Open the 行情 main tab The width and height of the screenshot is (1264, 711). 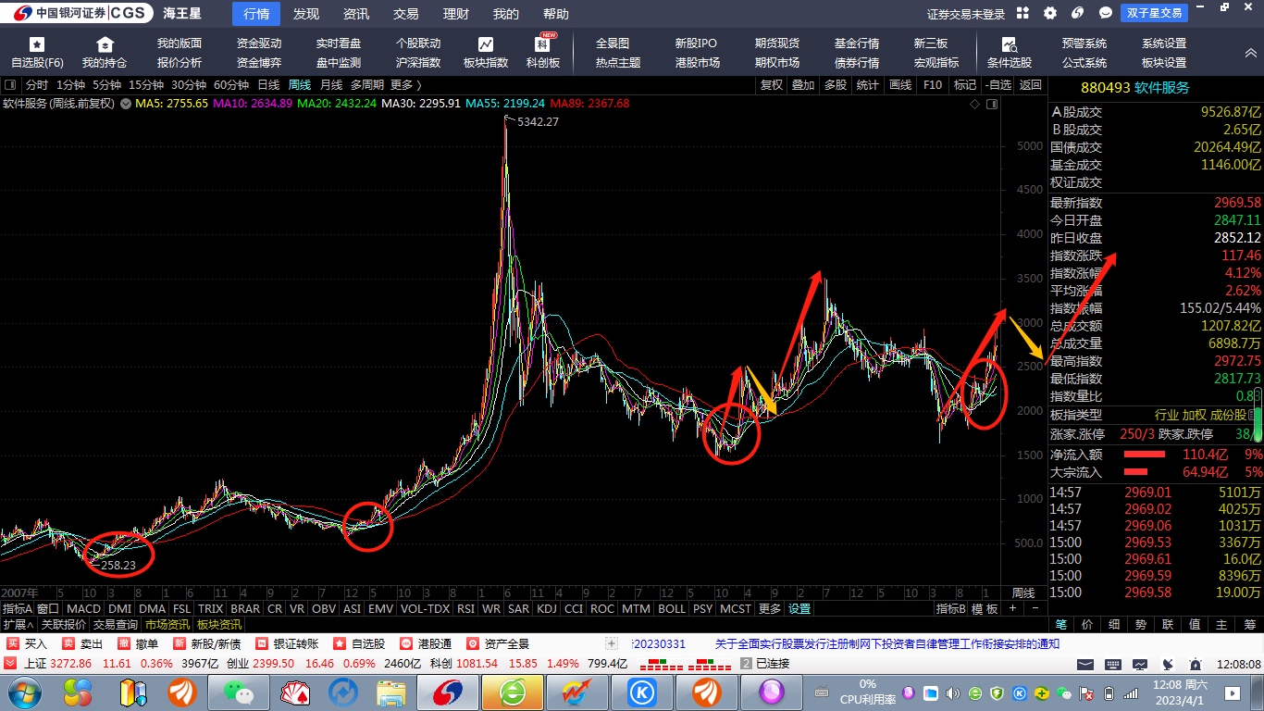tap(256, 14)
